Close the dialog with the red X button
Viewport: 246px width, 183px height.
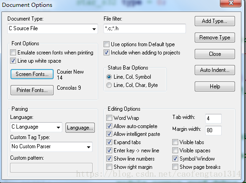coord(230,3)
